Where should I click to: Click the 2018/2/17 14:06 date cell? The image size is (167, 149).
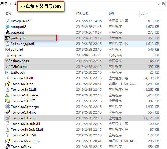click(89, 21)
